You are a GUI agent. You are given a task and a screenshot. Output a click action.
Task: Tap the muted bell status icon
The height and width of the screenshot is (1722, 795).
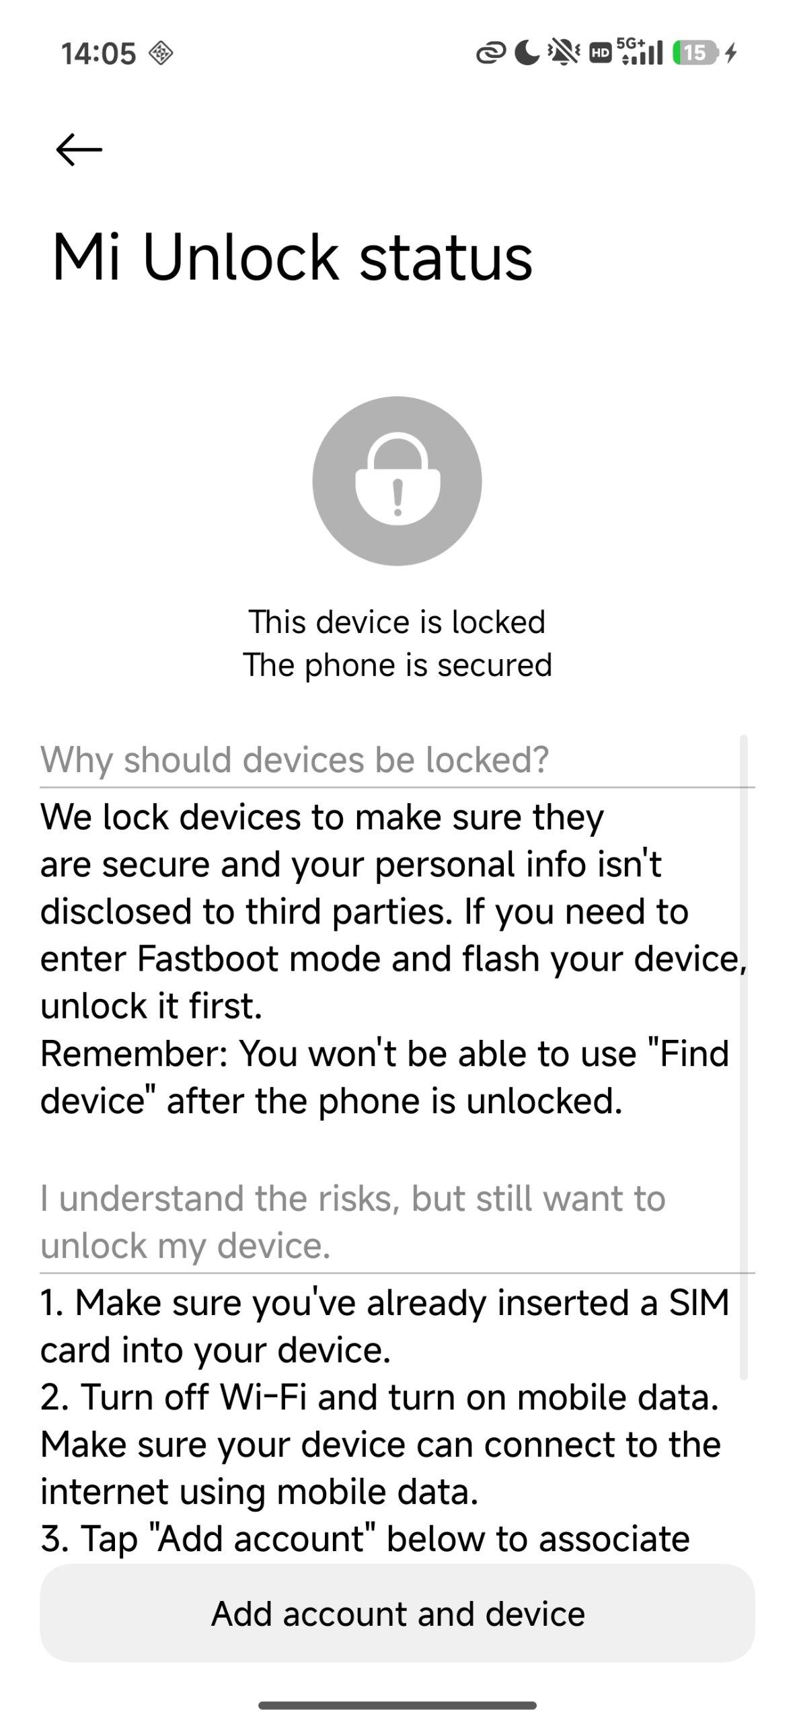point(564,52)
